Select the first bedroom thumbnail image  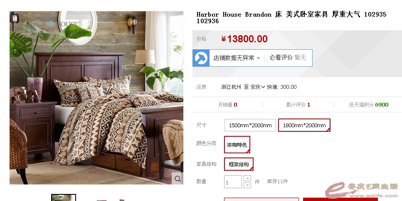[64, 197]
